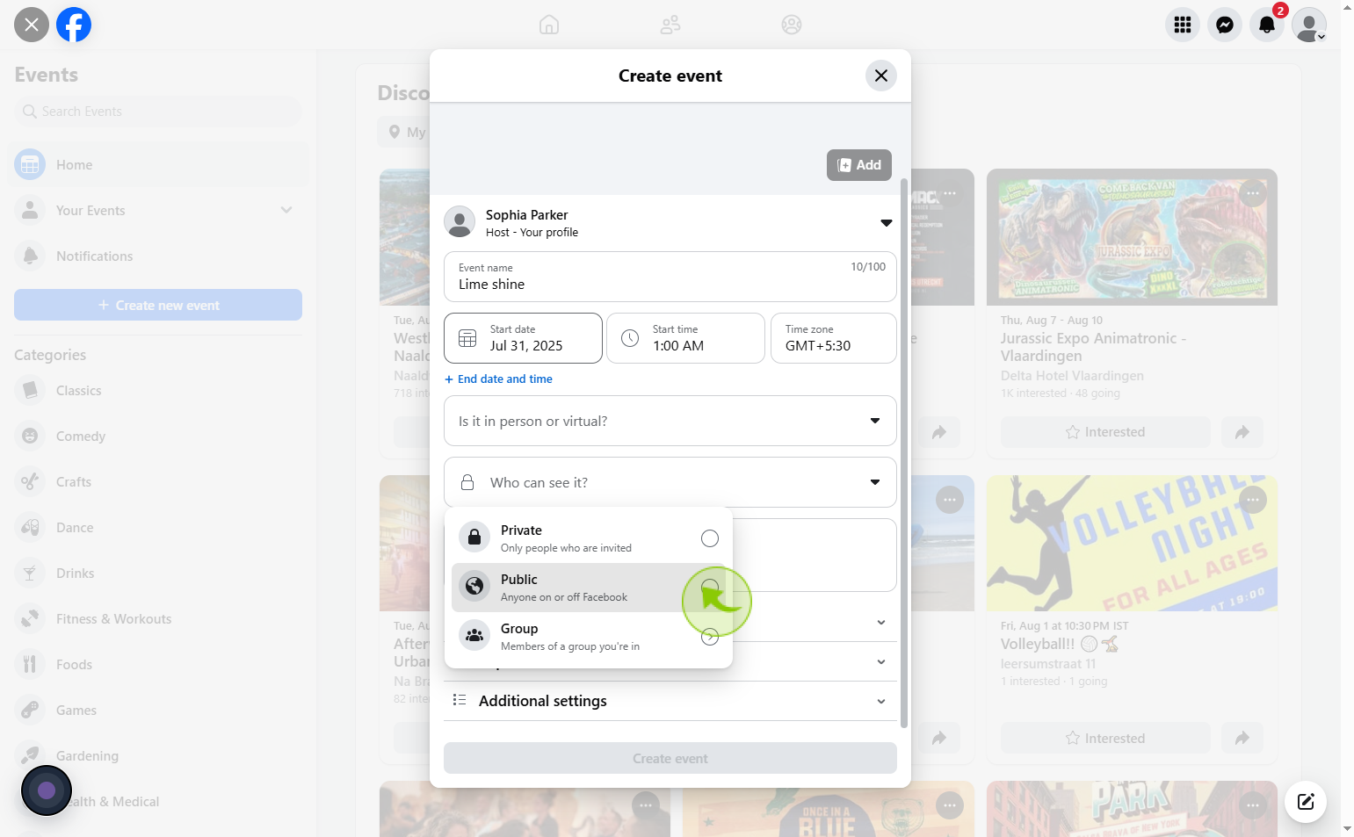Click the Foods category icon

(30, 664)
